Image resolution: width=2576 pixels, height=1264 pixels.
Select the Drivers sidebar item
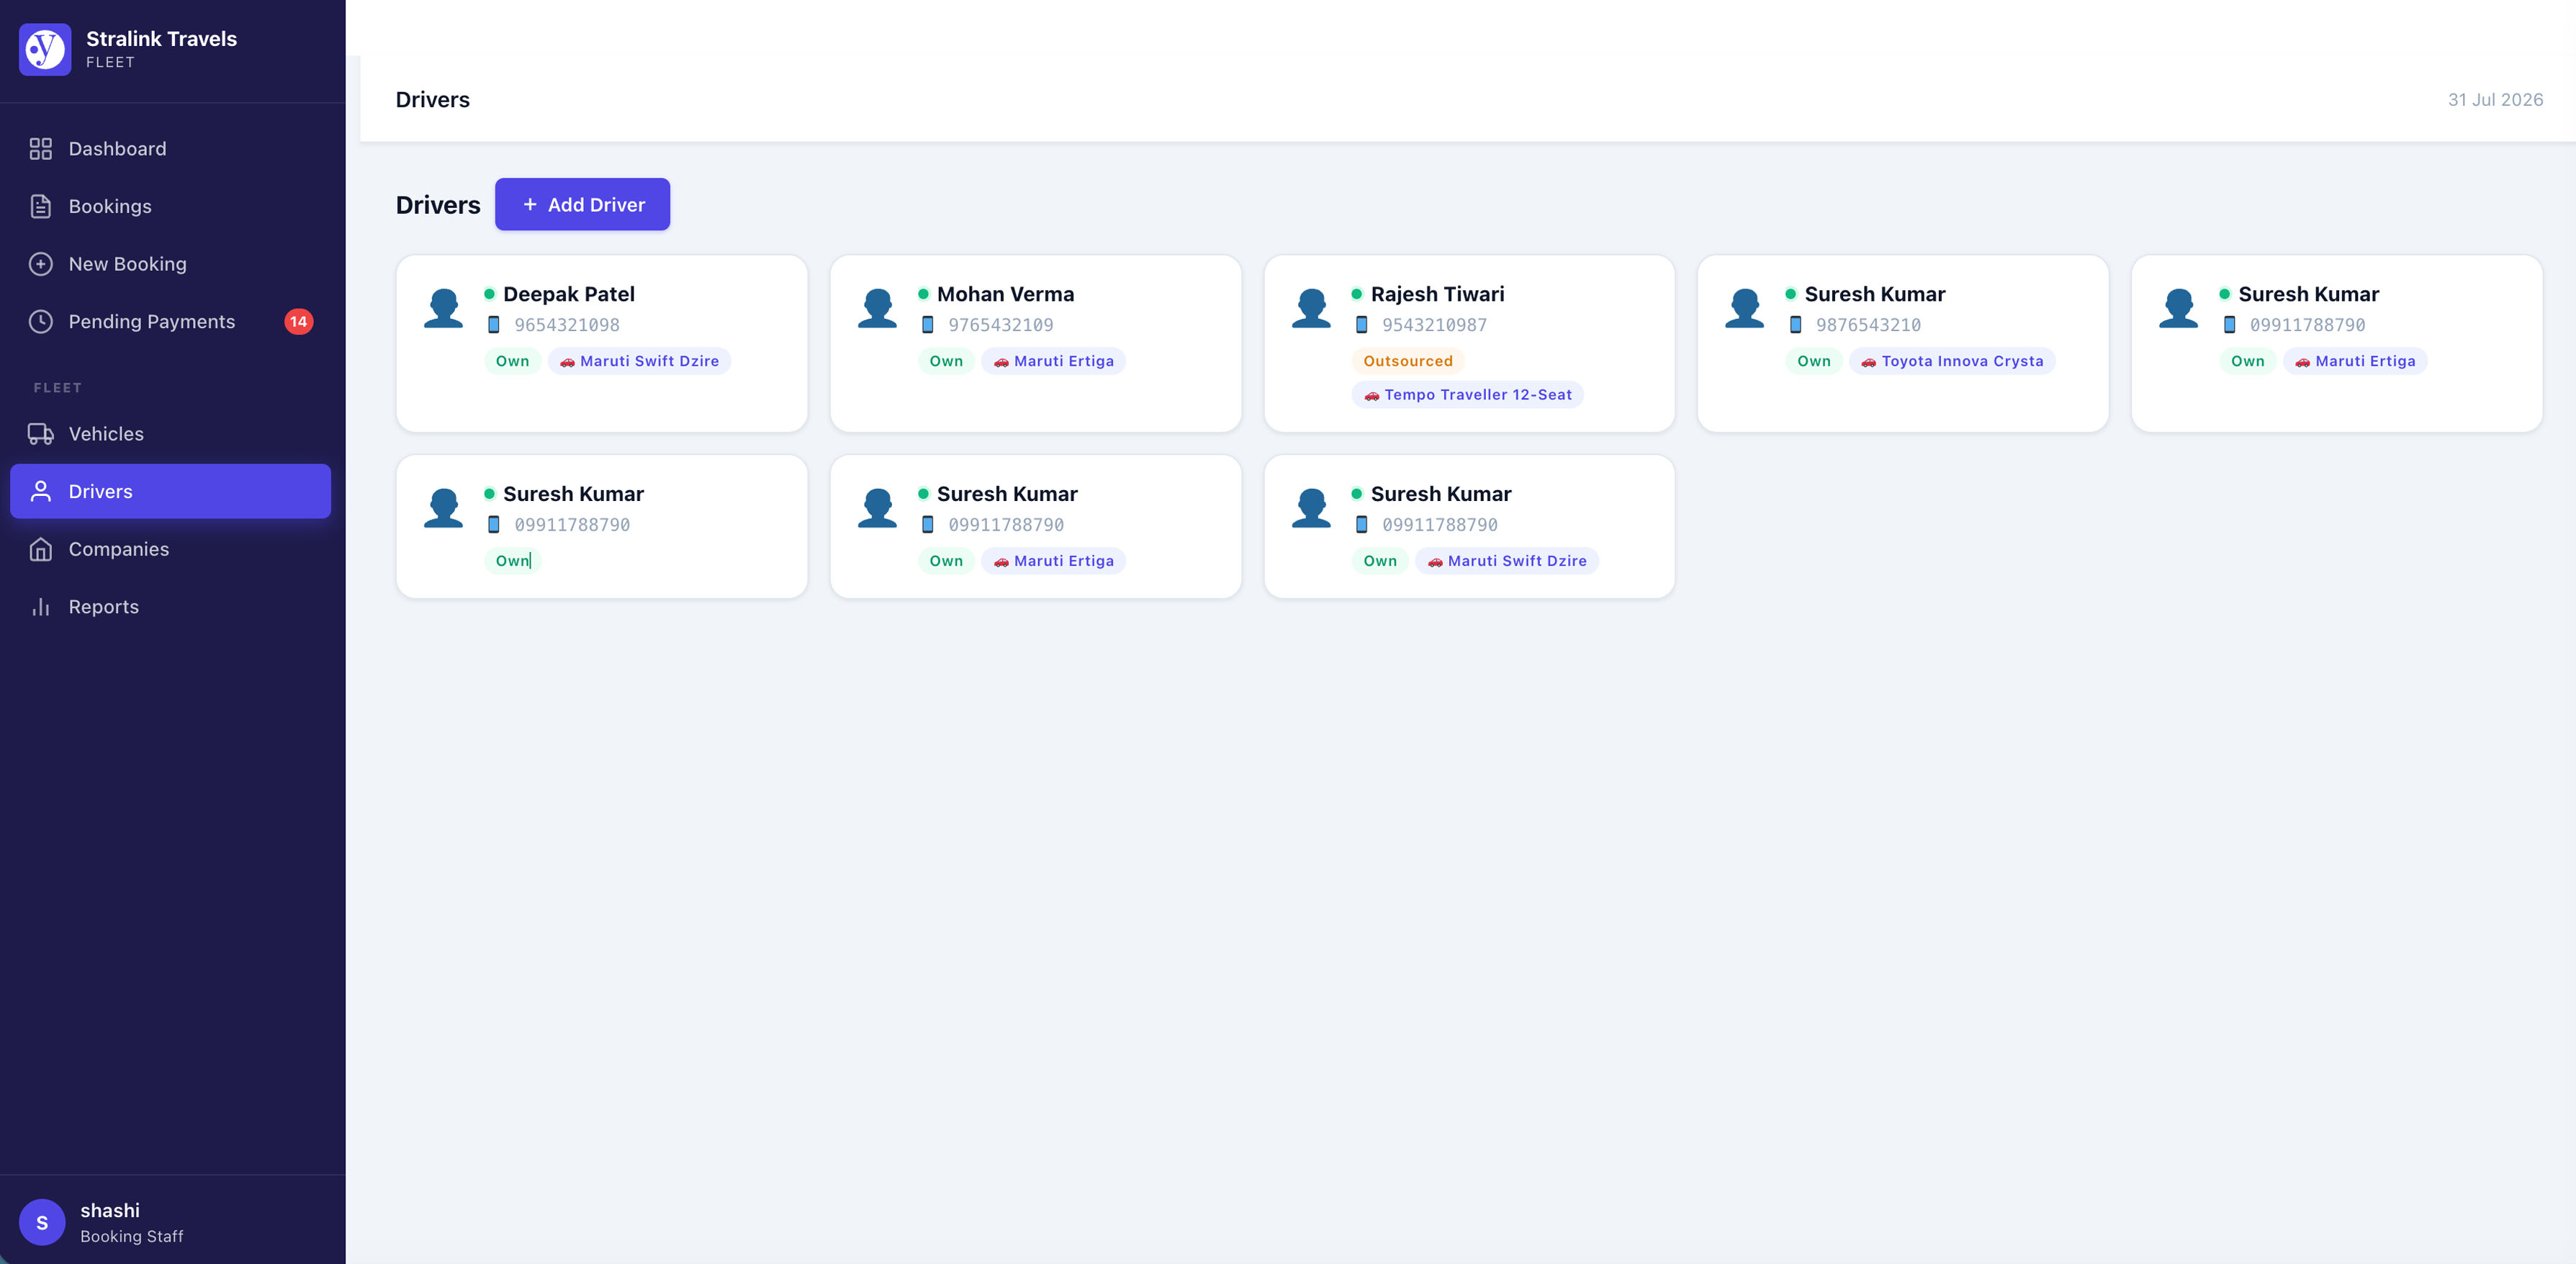(x=170, y=491)
